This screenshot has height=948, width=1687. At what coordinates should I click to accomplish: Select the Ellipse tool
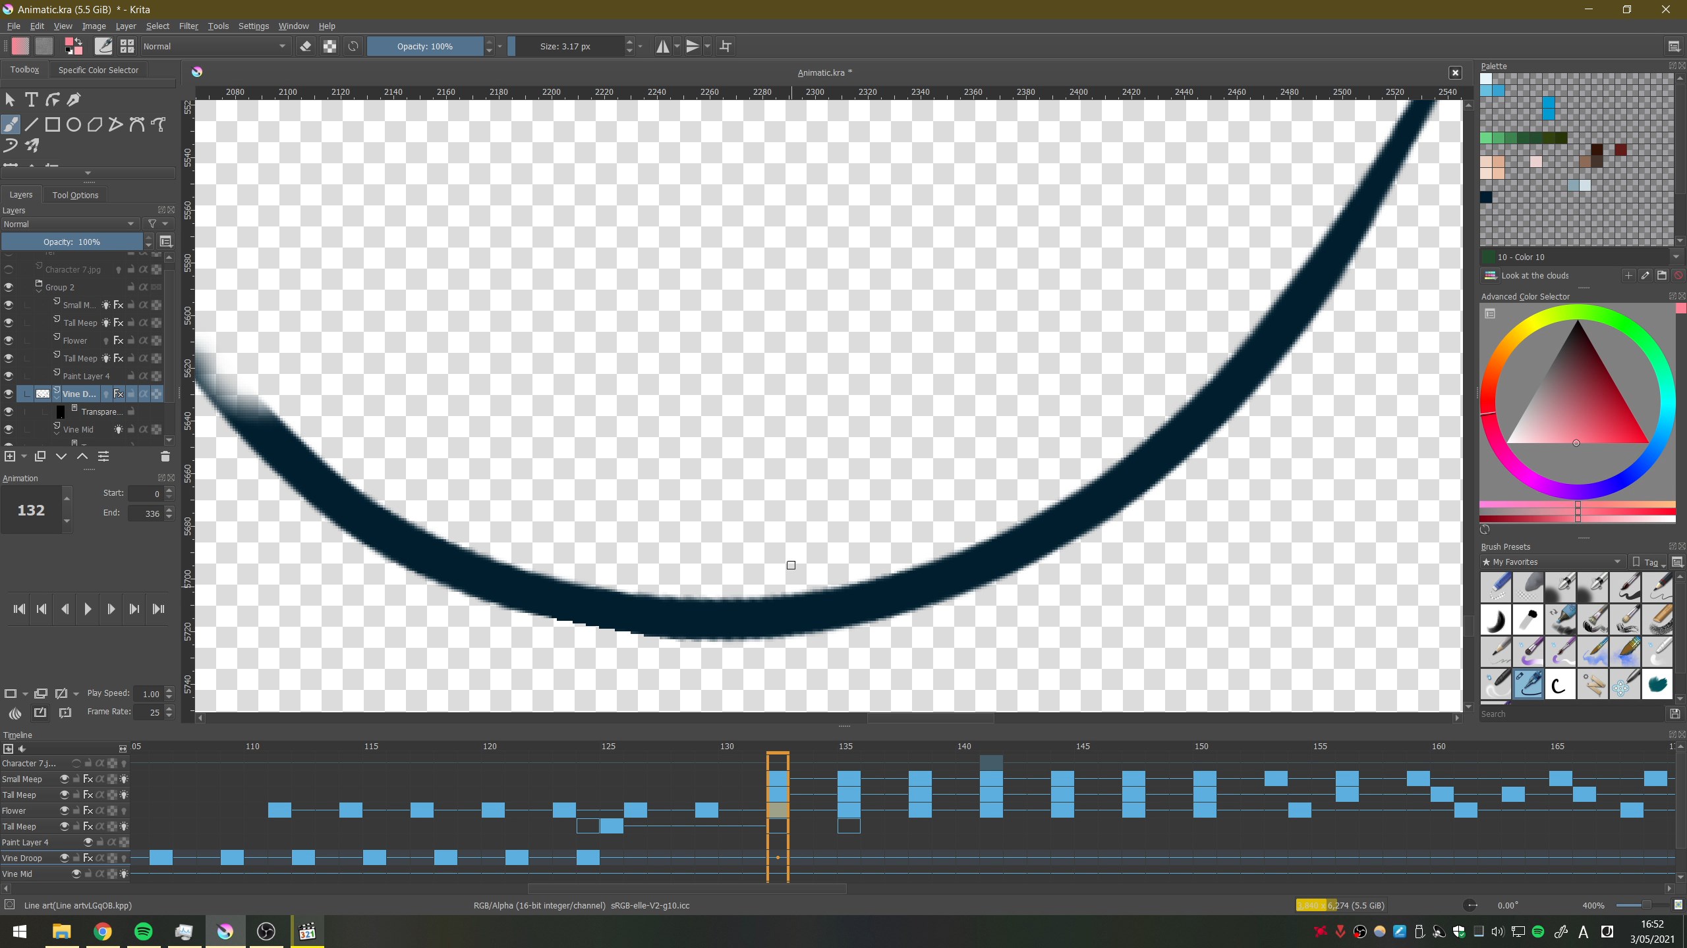click(x=74, y=124)
